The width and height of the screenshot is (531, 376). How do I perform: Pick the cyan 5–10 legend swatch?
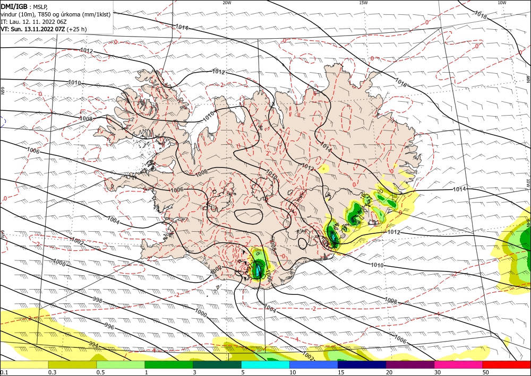click(265, 364)
